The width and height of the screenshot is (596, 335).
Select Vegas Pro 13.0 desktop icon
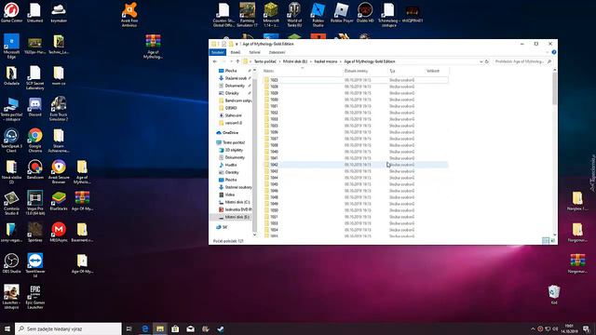(35, 203)
